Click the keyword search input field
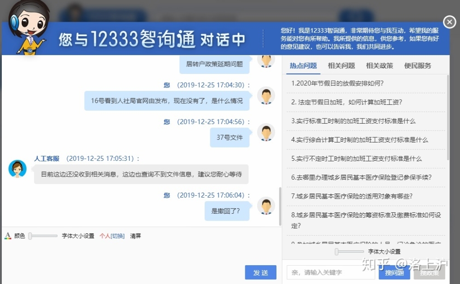The image size is (460, 284). (331, 273)
